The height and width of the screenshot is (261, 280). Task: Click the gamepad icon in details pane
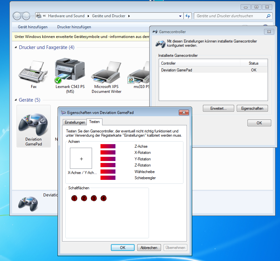(x=28, y=204)
